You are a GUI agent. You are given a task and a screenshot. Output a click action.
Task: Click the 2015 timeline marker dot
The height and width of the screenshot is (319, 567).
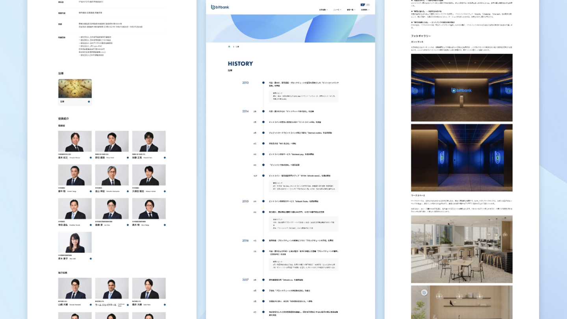click(263, 201)
